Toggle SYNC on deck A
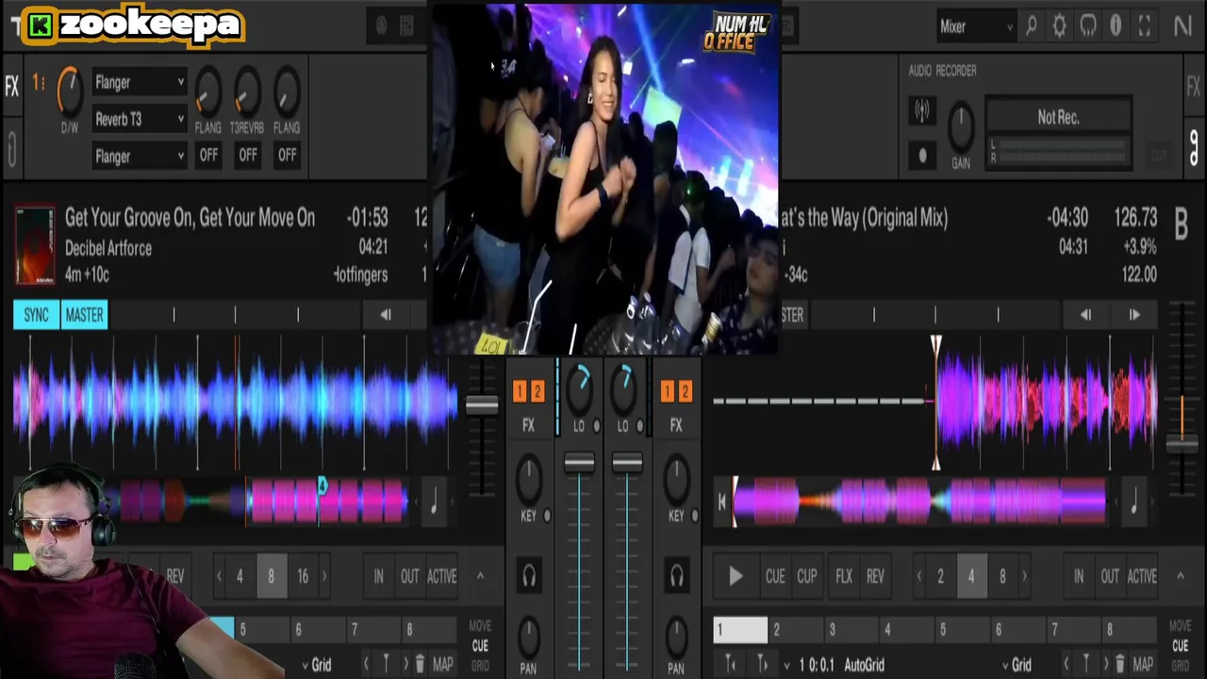1207x679 pixels. click(x=36, y=315)
